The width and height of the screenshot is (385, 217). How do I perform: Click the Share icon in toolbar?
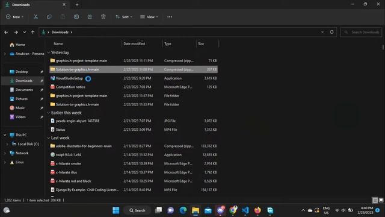(90, 17)
